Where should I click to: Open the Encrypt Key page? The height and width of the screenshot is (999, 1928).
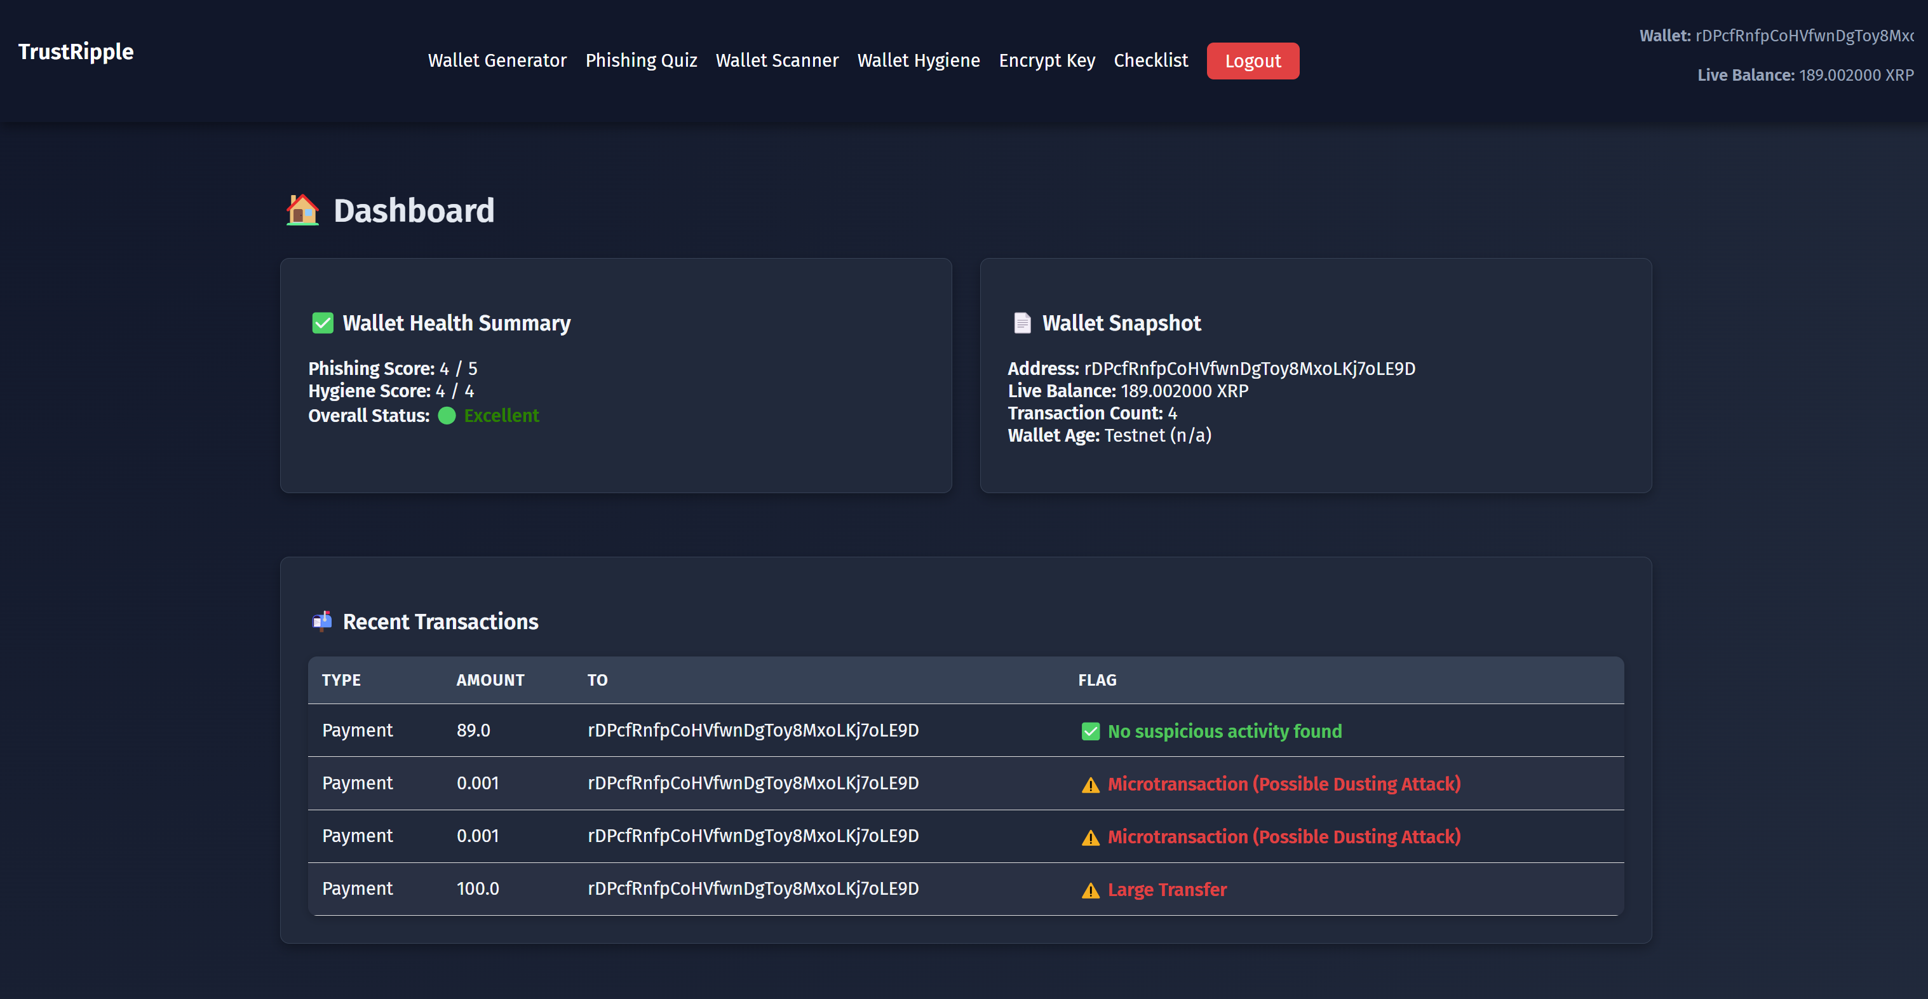coord(1046,60)
